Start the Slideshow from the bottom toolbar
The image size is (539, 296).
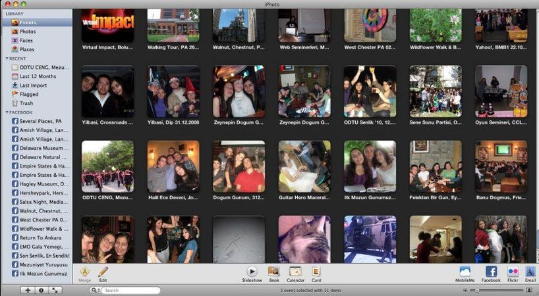pos(252,272)
